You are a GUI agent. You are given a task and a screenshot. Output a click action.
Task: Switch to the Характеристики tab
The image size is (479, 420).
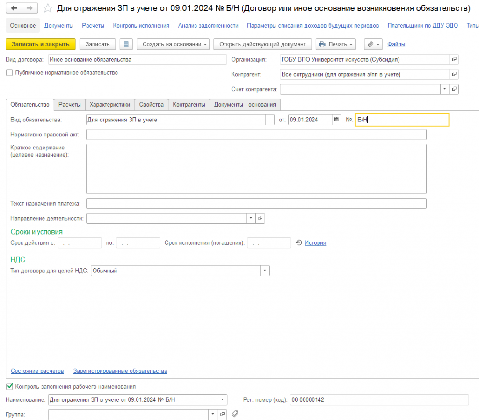(x=110, y=105)
